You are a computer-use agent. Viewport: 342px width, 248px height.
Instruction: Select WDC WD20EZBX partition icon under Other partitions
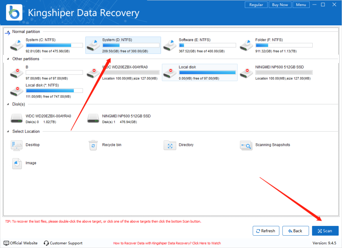pos(93,73)
